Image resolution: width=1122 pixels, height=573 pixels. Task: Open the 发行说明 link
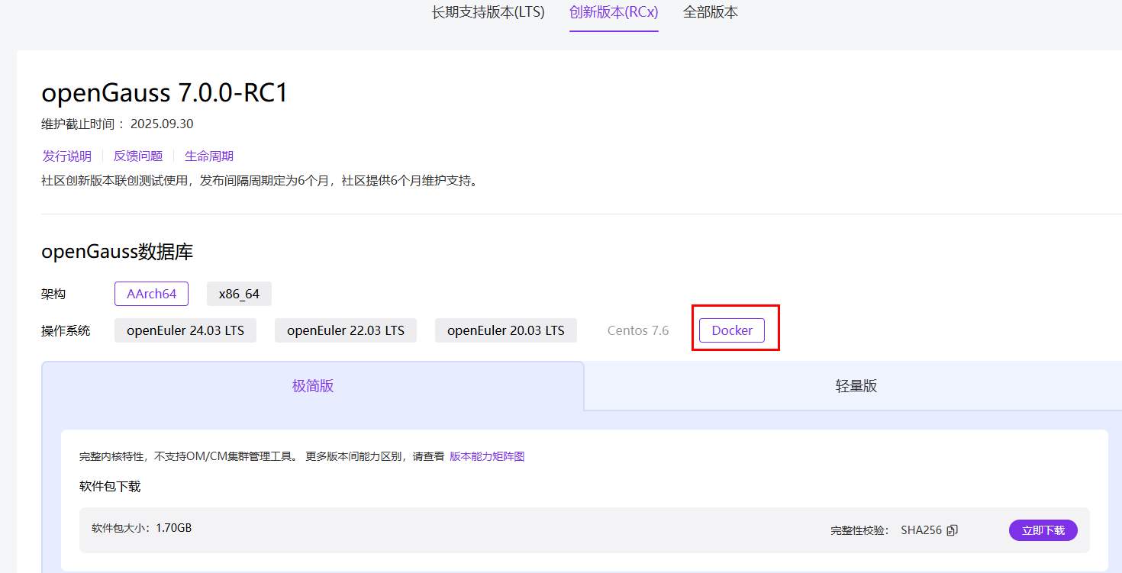coord(67,156)
